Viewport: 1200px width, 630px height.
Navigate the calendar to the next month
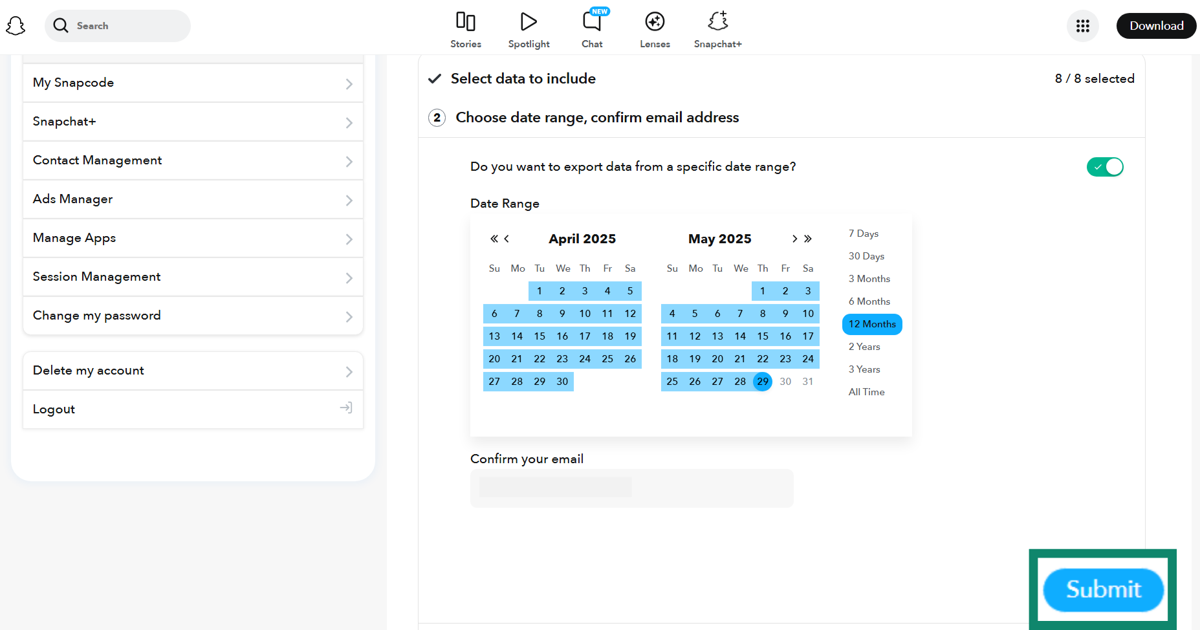[794, 239]
